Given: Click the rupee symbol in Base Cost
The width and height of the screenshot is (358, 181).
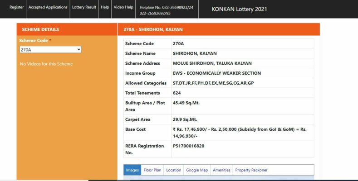Looking at the screenshot, I should [x=175, y=129].
